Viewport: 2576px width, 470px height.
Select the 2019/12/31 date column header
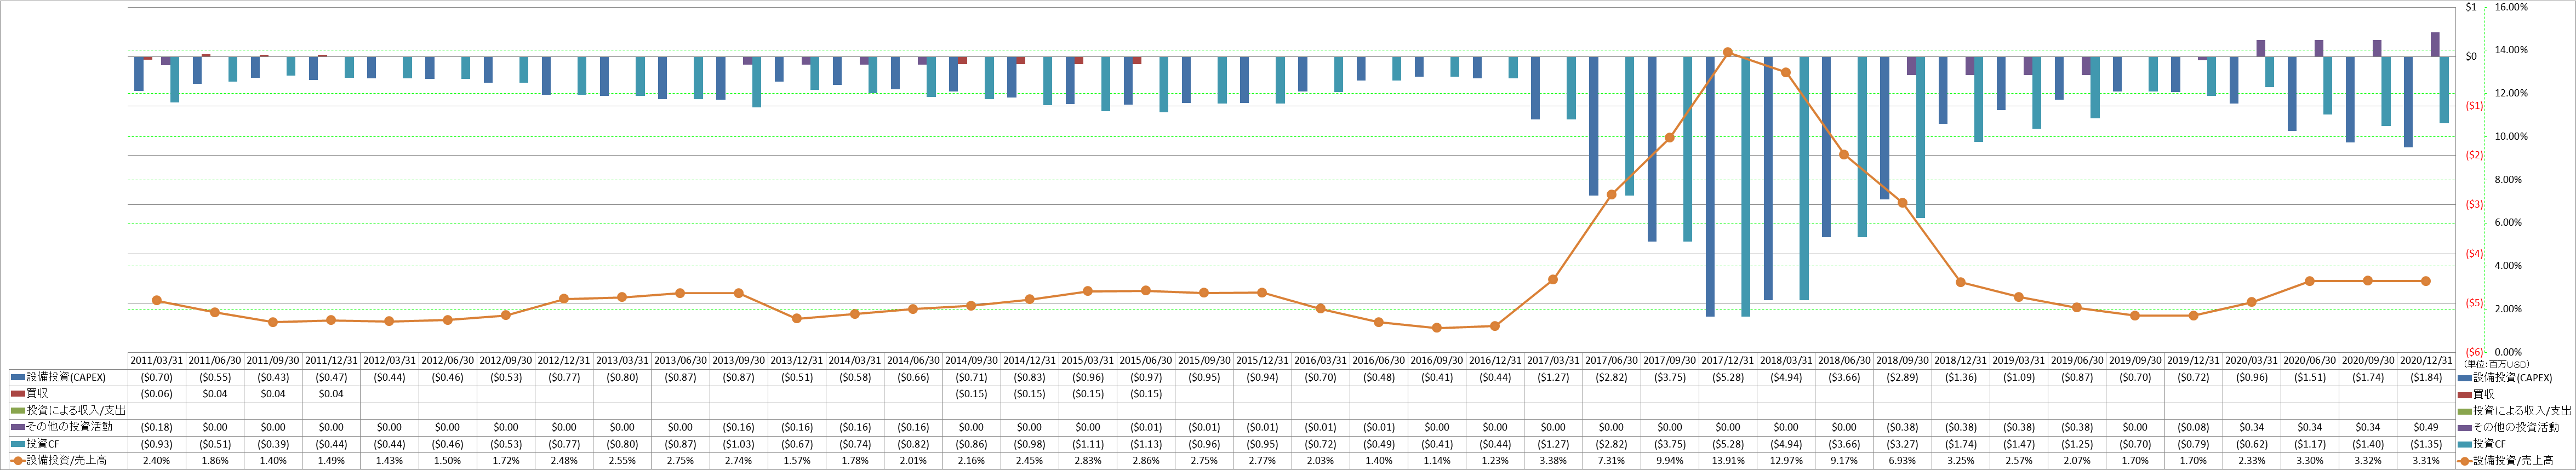(2193, 361)
